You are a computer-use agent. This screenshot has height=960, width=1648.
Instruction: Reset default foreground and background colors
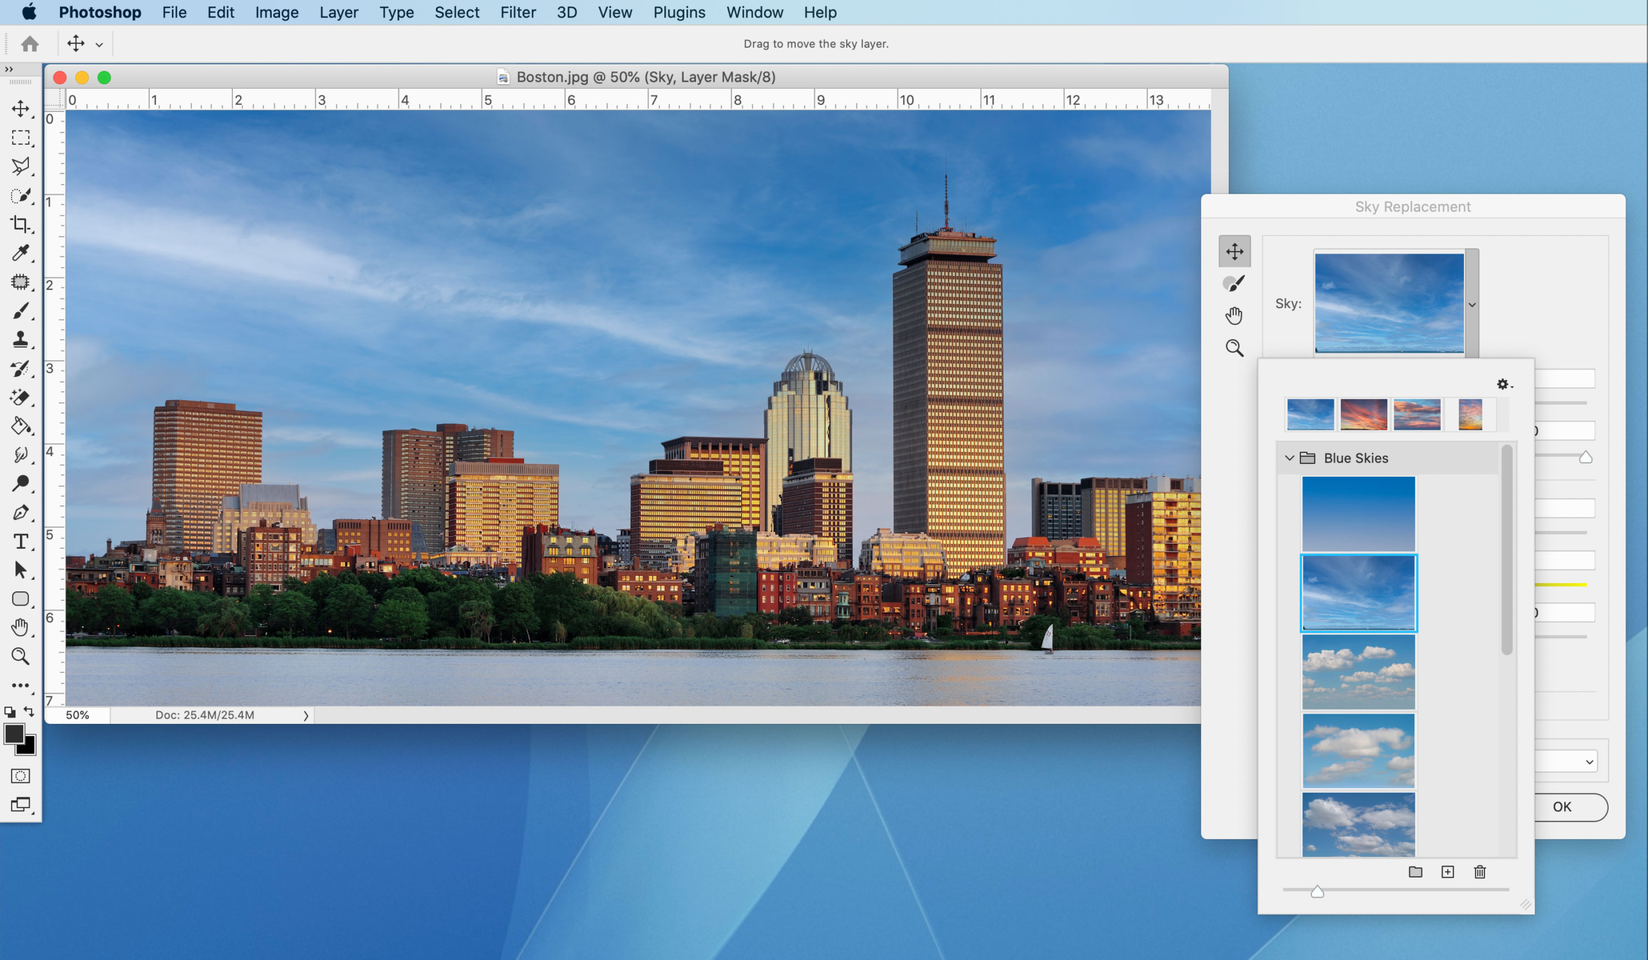pyautogui.click(x=9, y=712)
